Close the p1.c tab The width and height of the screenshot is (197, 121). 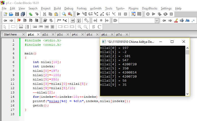coord(38,34)
